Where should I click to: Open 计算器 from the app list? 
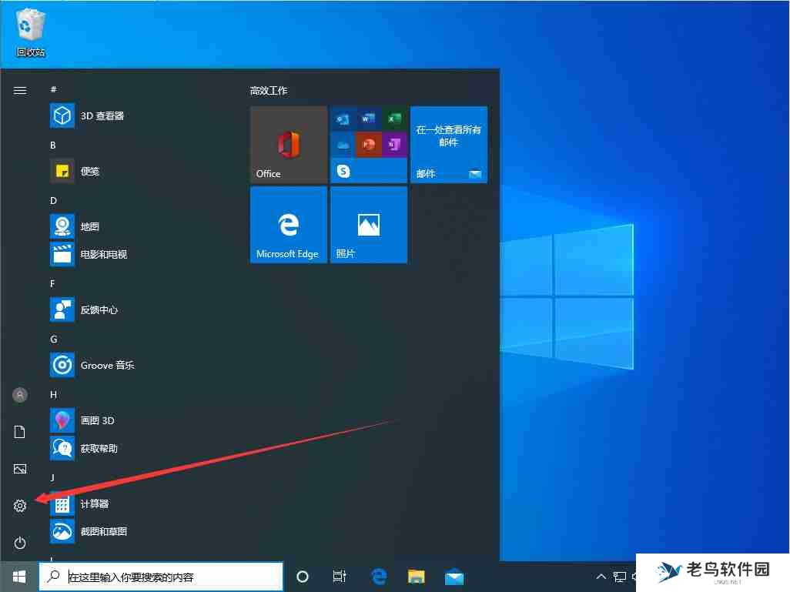click(95, 505)
